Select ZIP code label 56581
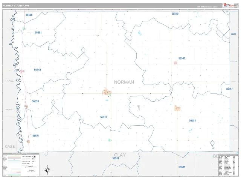 click(38, 33)
